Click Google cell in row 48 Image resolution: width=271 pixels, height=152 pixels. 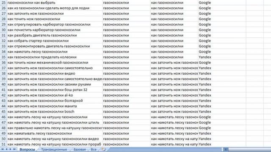[222, 128]
